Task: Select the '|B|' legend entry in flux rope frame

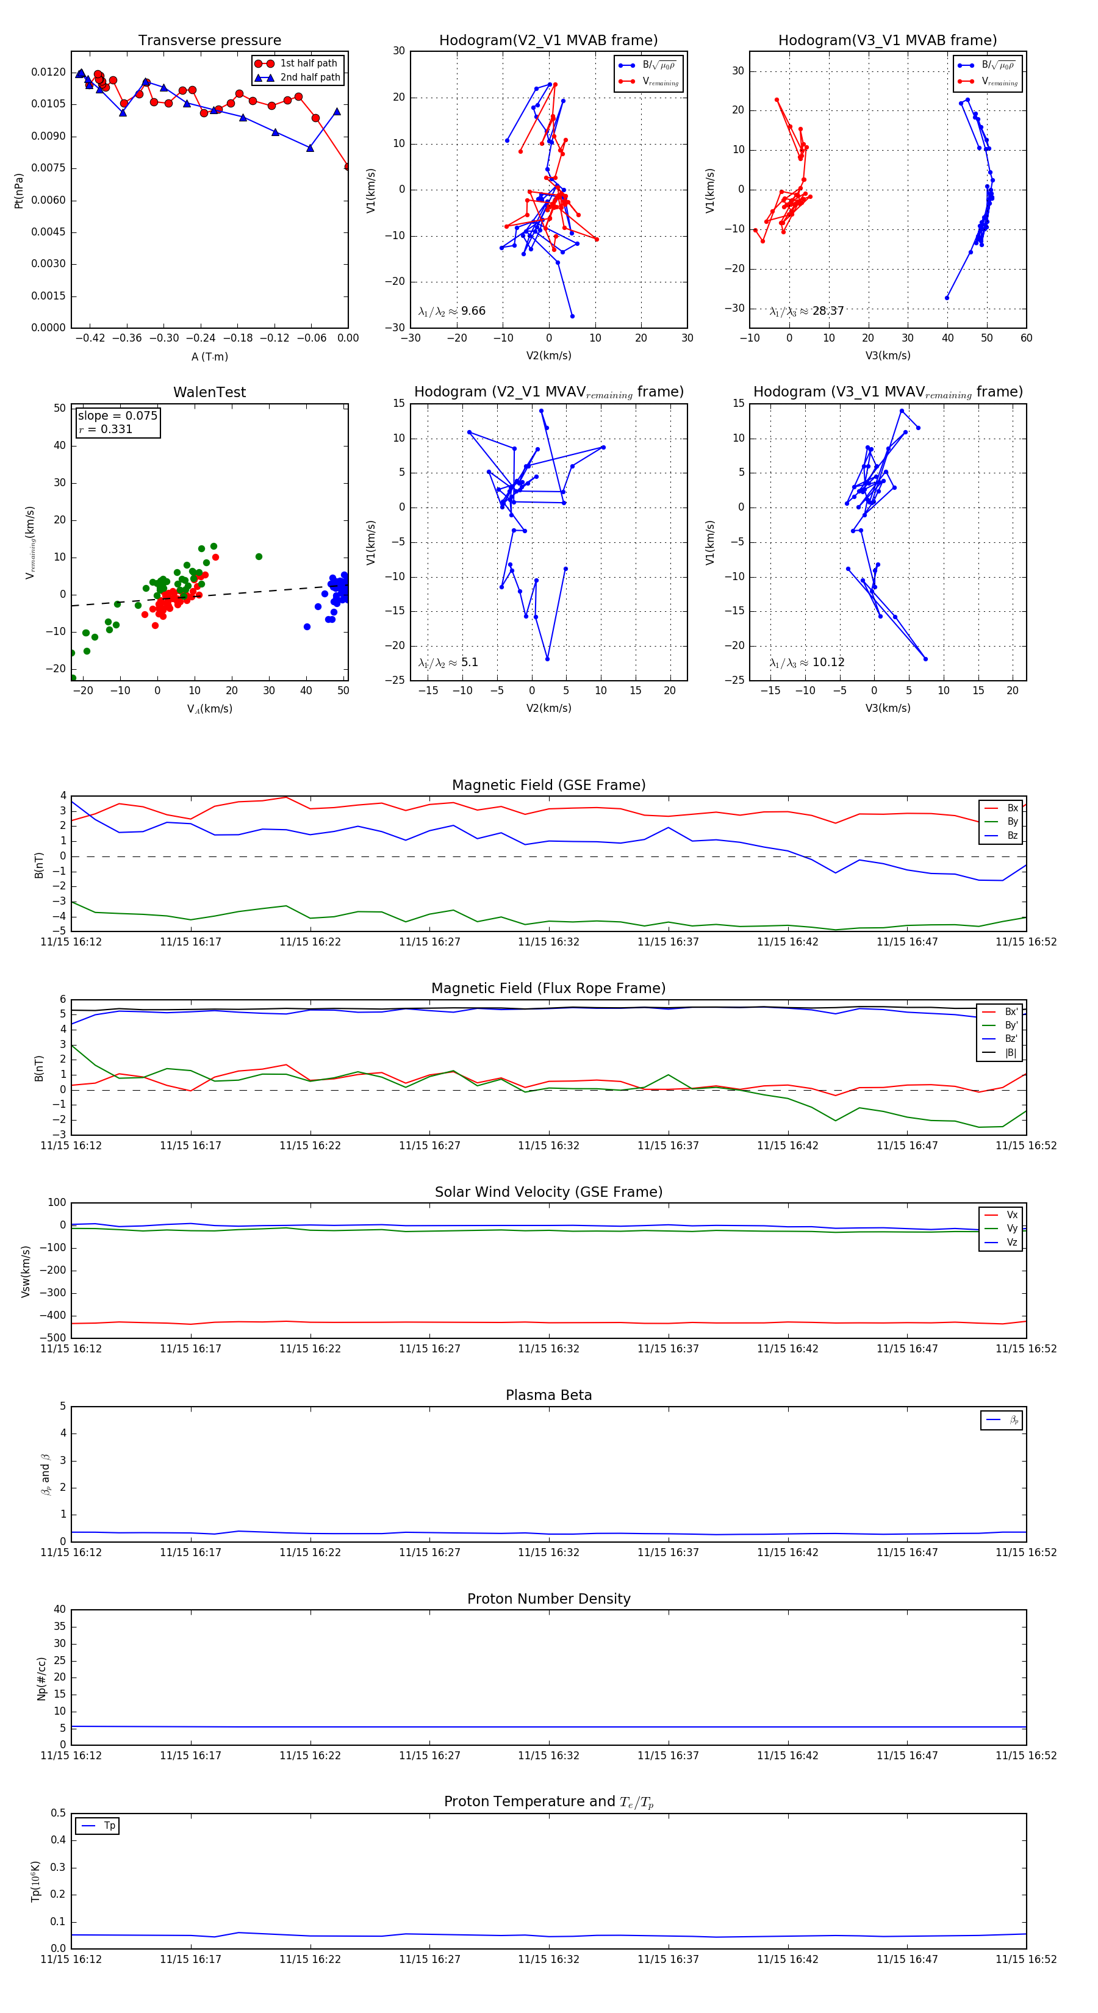Action: click(x=1000, y=1053)
